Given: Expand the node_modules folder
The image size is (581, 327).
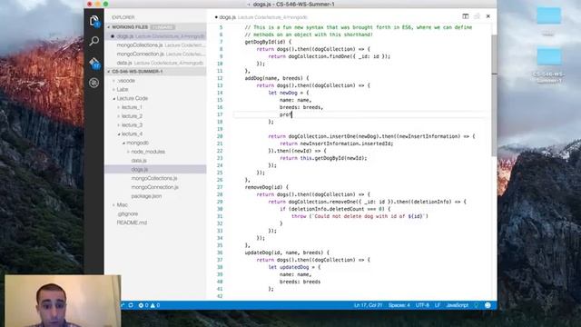Looking at the screenshot, I should (x=147, y=152).
